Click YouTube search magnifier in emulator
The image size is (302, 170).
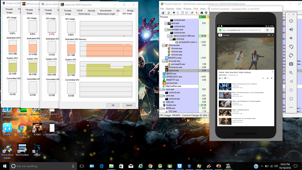[x=269, y=35]
